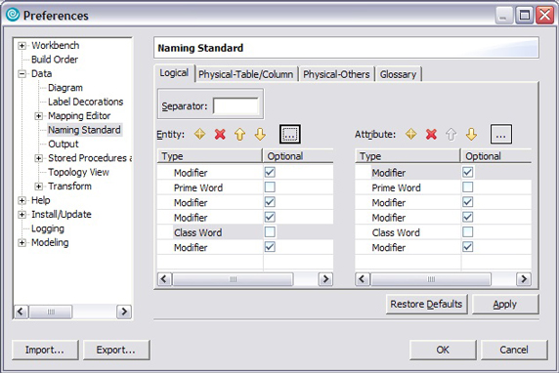
Task: Select Topology View tree item
Action: pos(78,172)
